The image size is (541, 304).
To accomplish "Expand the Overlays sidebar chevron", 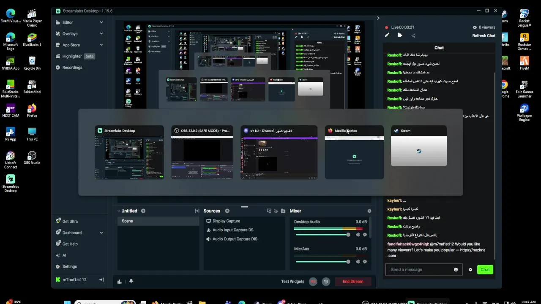I will pos(101,34).
